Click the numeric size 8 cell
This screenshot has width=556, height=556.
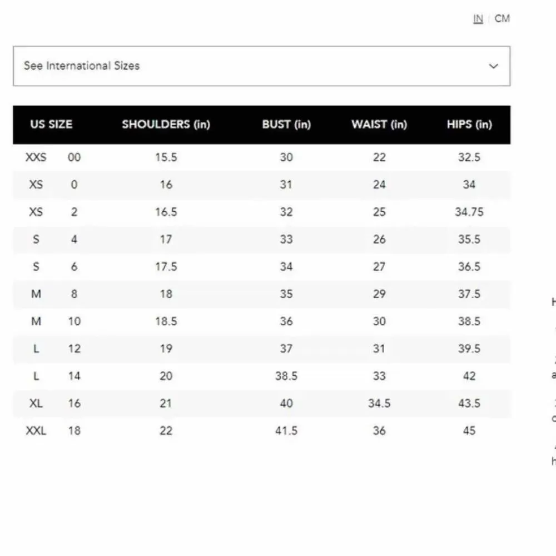click(74, 294)
